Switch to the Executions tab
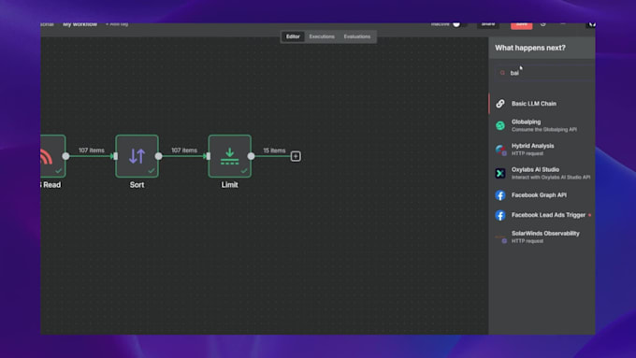This screenshot has width=636, height=358. pyautogui.click(x=322, y=36)
